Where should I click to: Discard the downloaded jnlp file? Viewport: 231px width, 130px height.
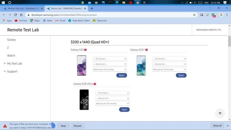(x=78, y=126)
